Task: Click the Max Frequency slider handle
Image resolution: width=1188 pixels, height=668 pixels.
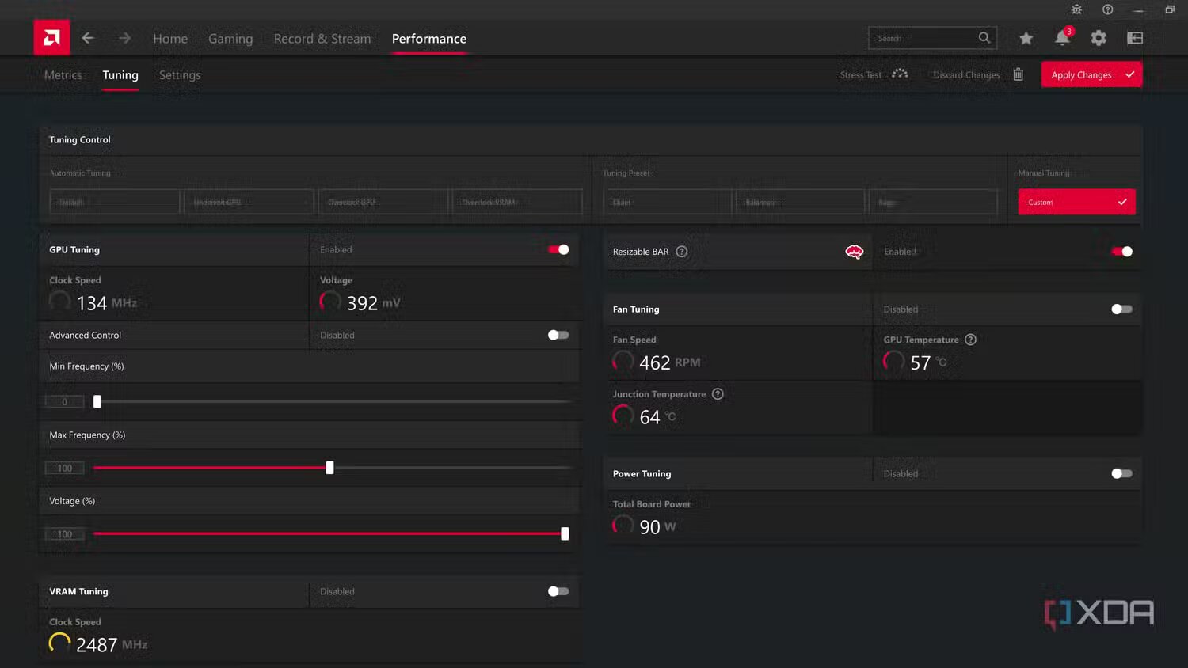Action: [x=329, y=468]
